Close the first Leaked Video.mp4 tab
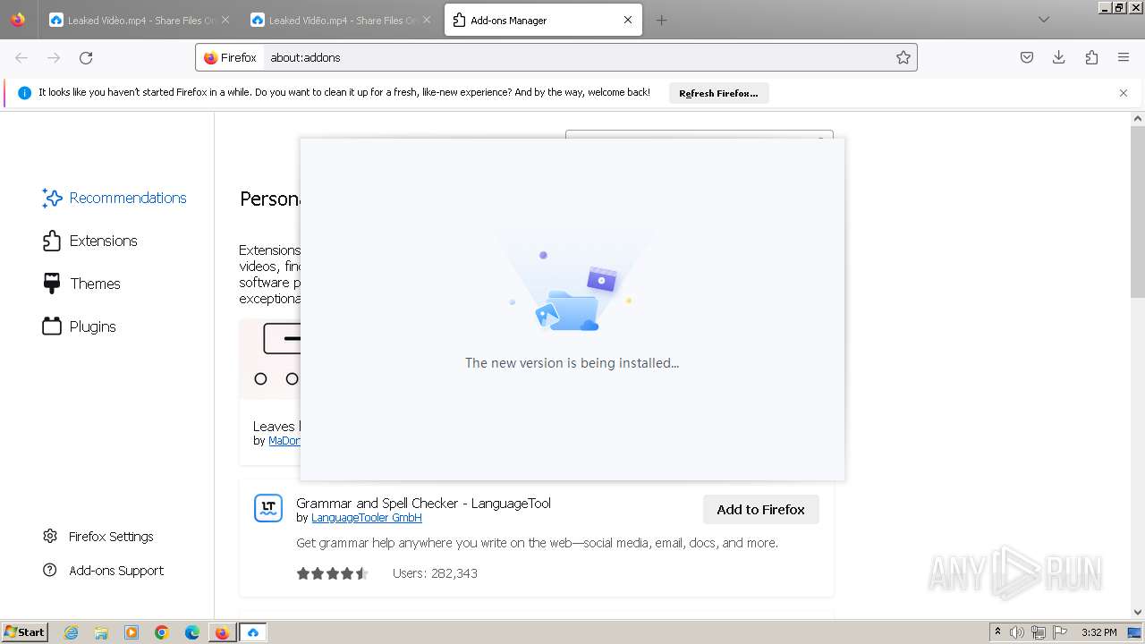Viewport: 1145px width, 644px height. [x=225, y=20]
